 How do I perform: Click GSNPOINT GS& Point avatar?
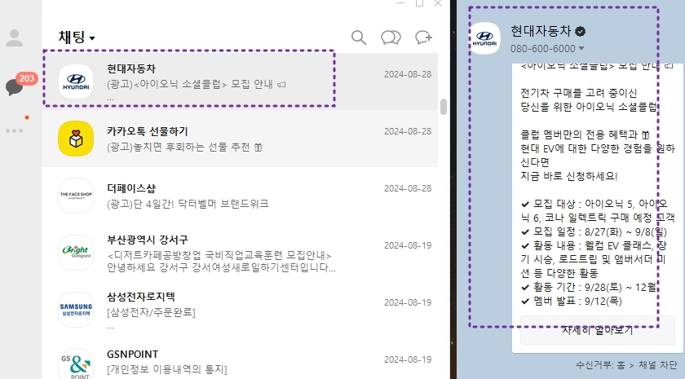pos(76,364)
